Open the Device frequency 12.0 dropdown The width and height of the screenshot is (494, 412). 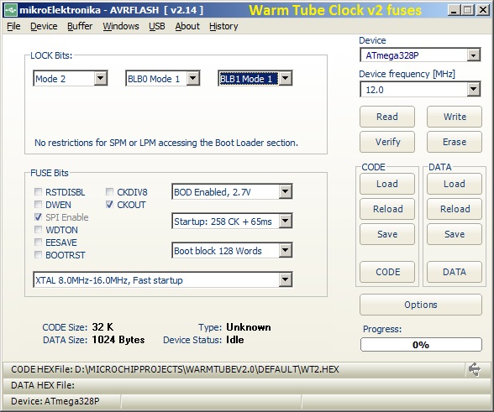(420, 90)
